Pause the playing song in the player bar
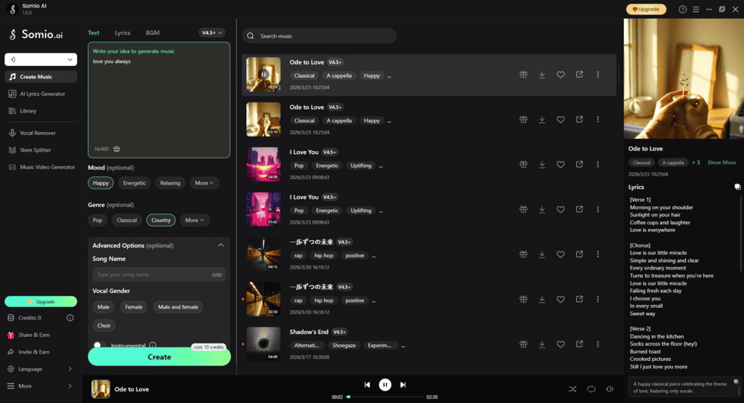The width and height of the screenshot is (744, 403). click(x=385, y=385)
